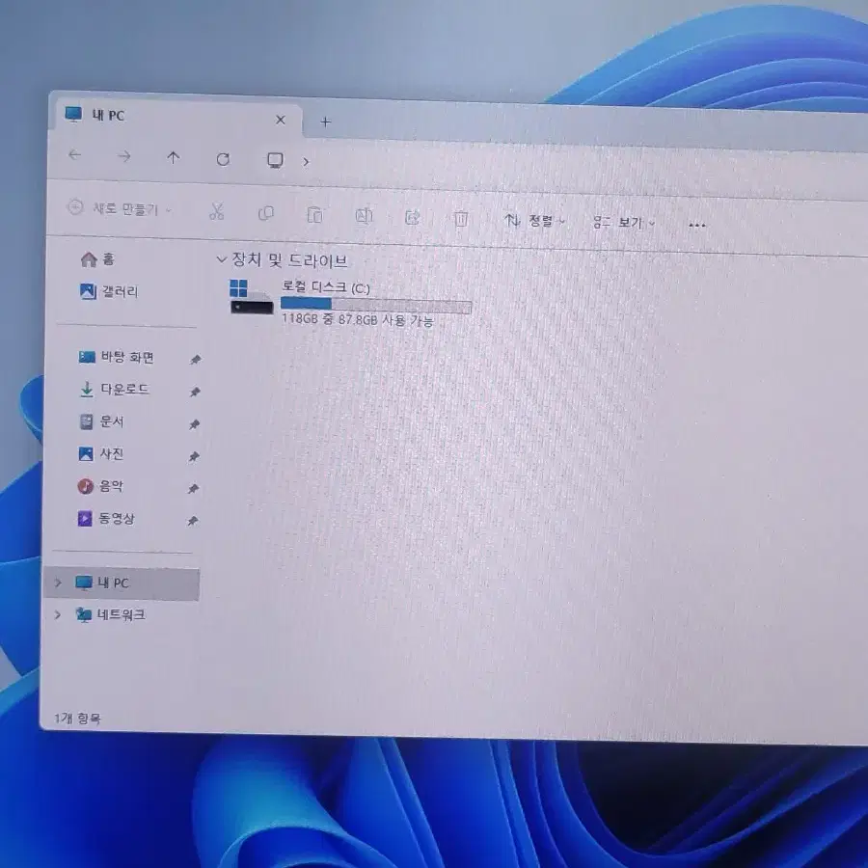Viewport: 868px width, 868px height.
Task: Open 문서 in the sidebar
Action: pos(101,421)
